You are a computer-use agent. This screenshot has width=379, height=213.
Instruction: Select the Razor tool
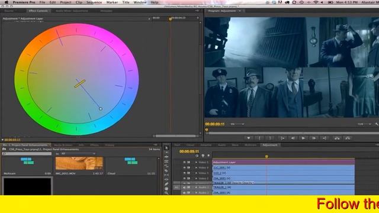point(166,170)
